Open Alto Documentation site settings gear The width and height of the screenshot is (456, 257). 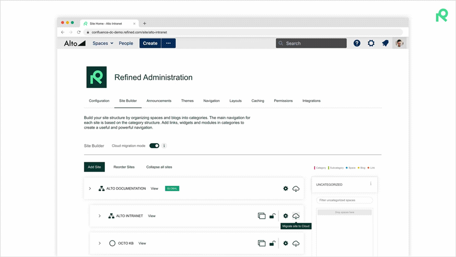pyautogui.click(x=286, y=189)
